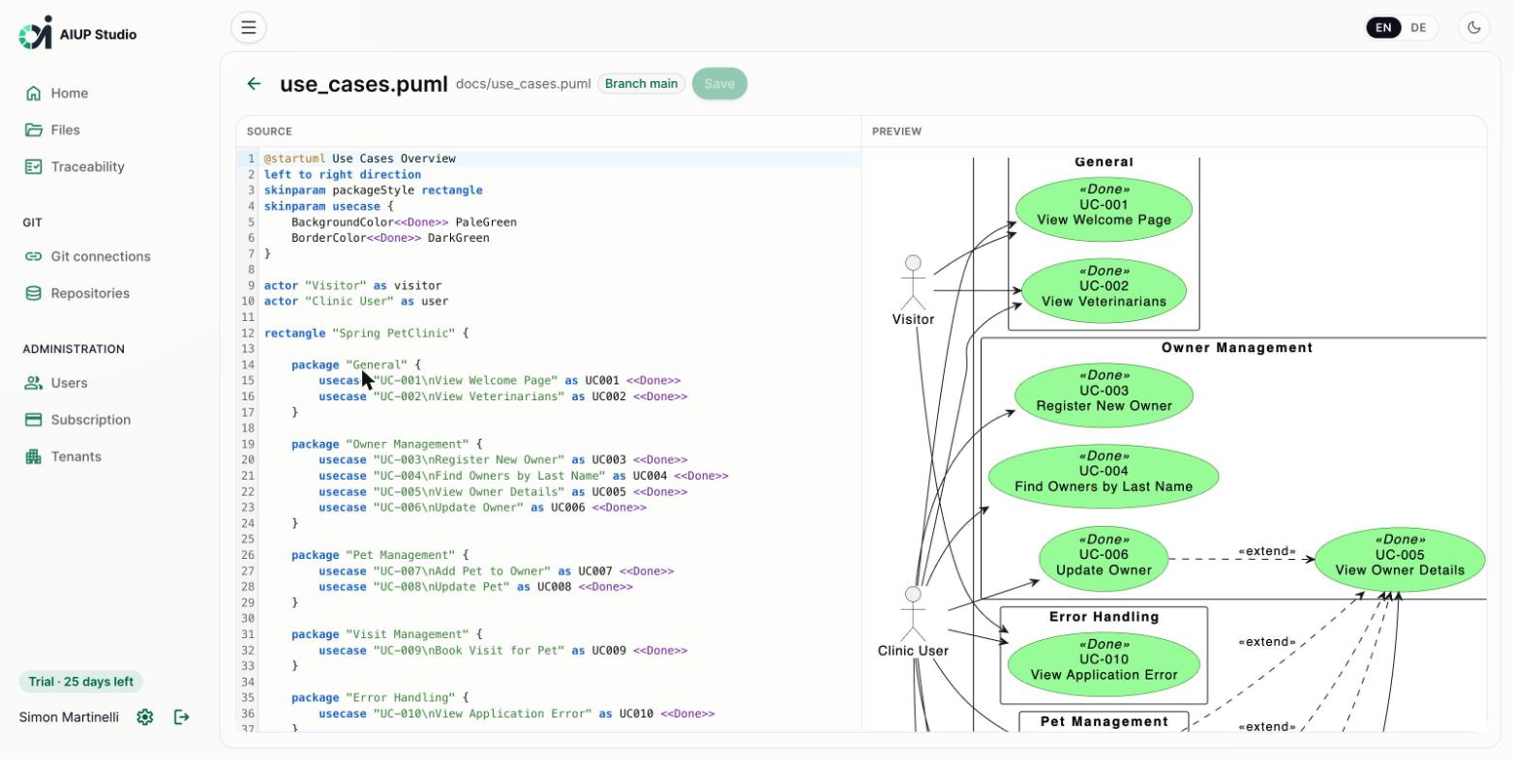Open the Tenants page
This screenshot has width=1513, height=760.
tap(76, 456)
